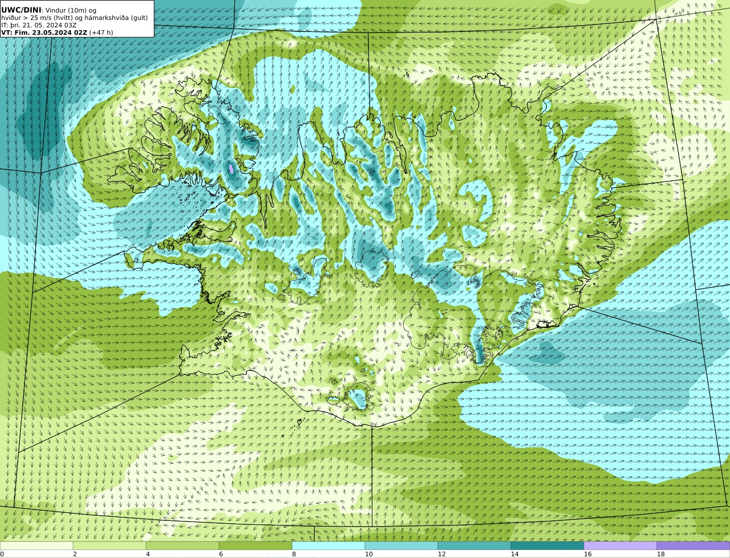This screenshot has height=558, width=730.
Task: Click the small pink wind patch in the Westfjords
Action: [x=231, y=168]
